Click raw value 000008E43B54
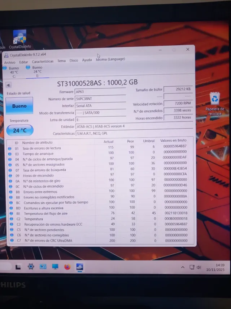This screenshot has width=231, height=309. (175, 168)
